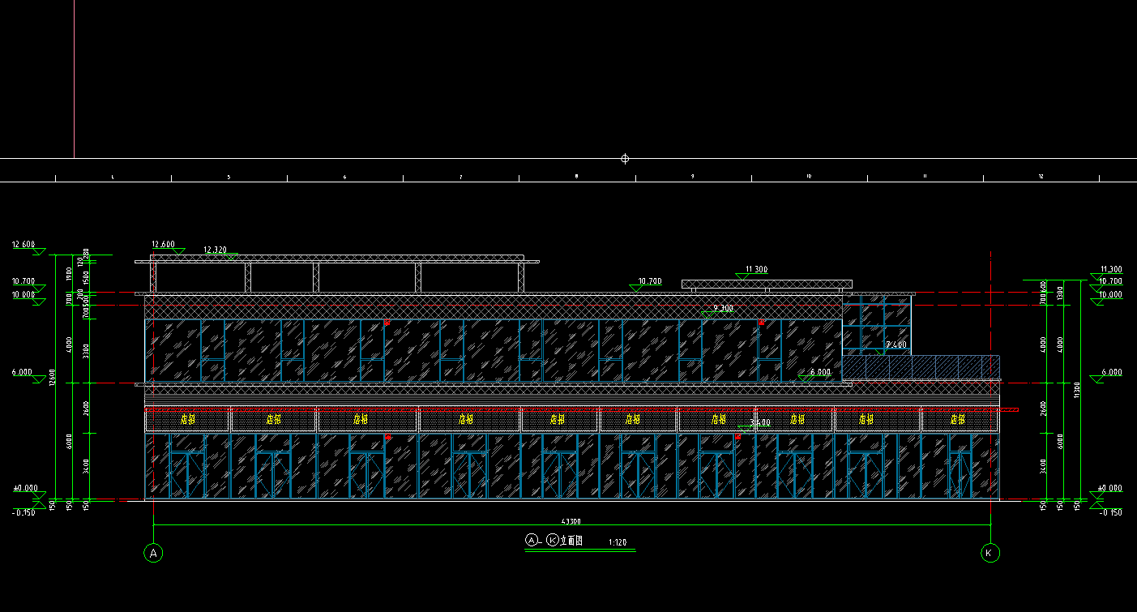The width and height of the screenshot is (1137, 612).
Task: Select grid axis bubble A
Action: 153,553
